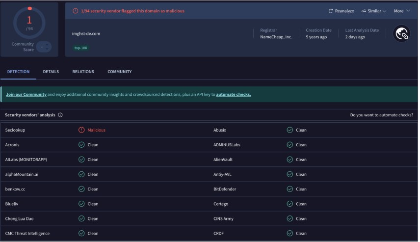This screenshot has width=420, height=242.
Task: Click the 1/94 security vendor flagged message
Action: 133,11
